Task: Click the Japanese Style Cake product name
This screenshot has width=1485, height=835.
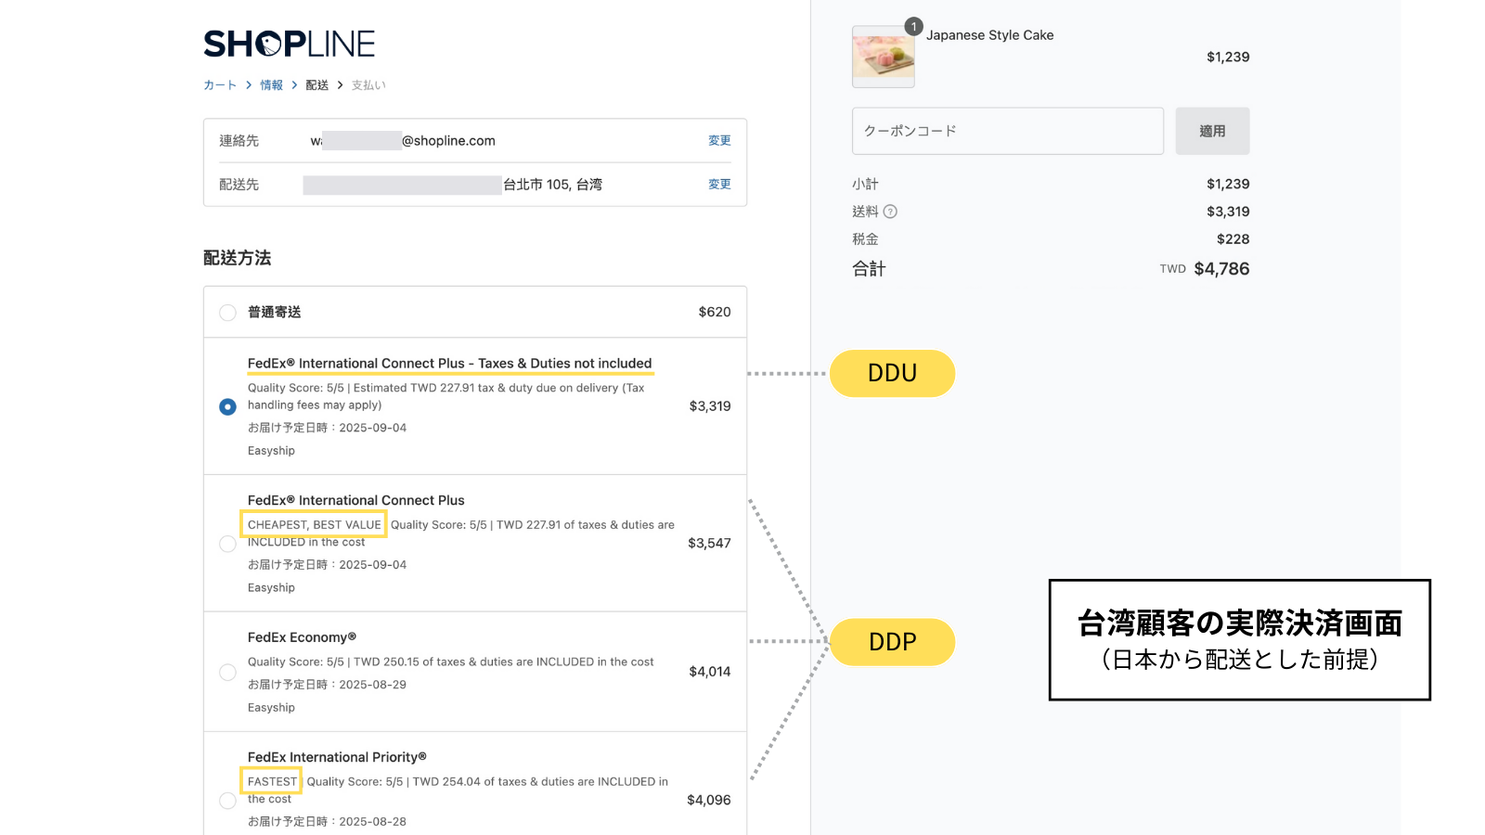Action: 989,35
